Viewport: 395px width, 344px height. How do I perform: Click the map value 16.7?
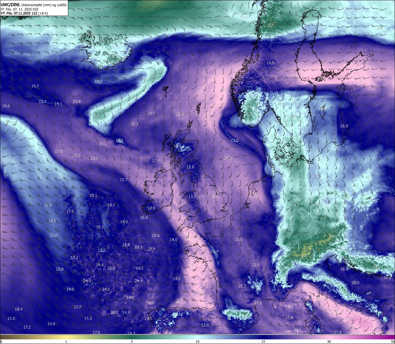[35, 86]
